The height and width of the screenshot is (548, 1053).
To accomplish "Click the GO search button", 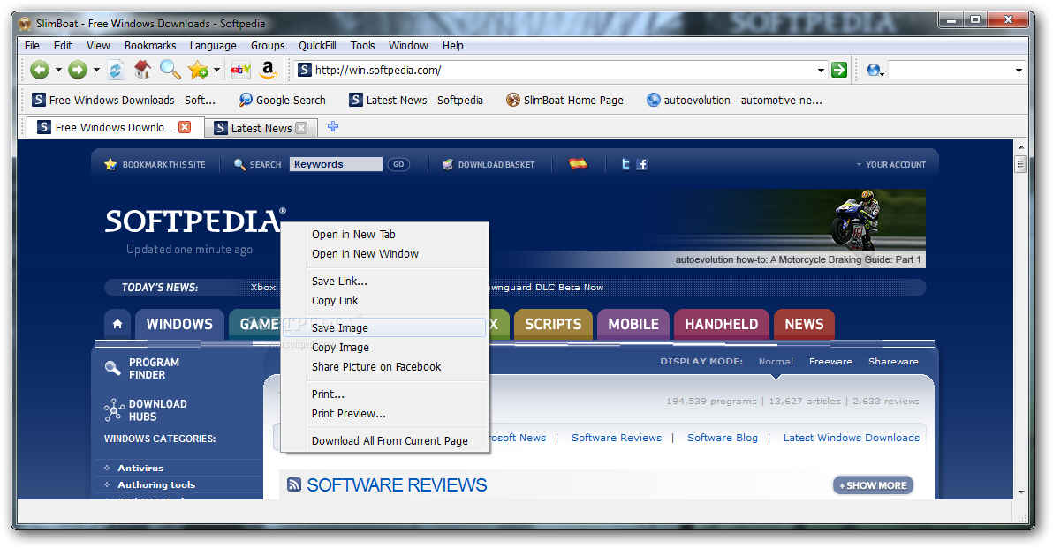I will pos(398,164).
